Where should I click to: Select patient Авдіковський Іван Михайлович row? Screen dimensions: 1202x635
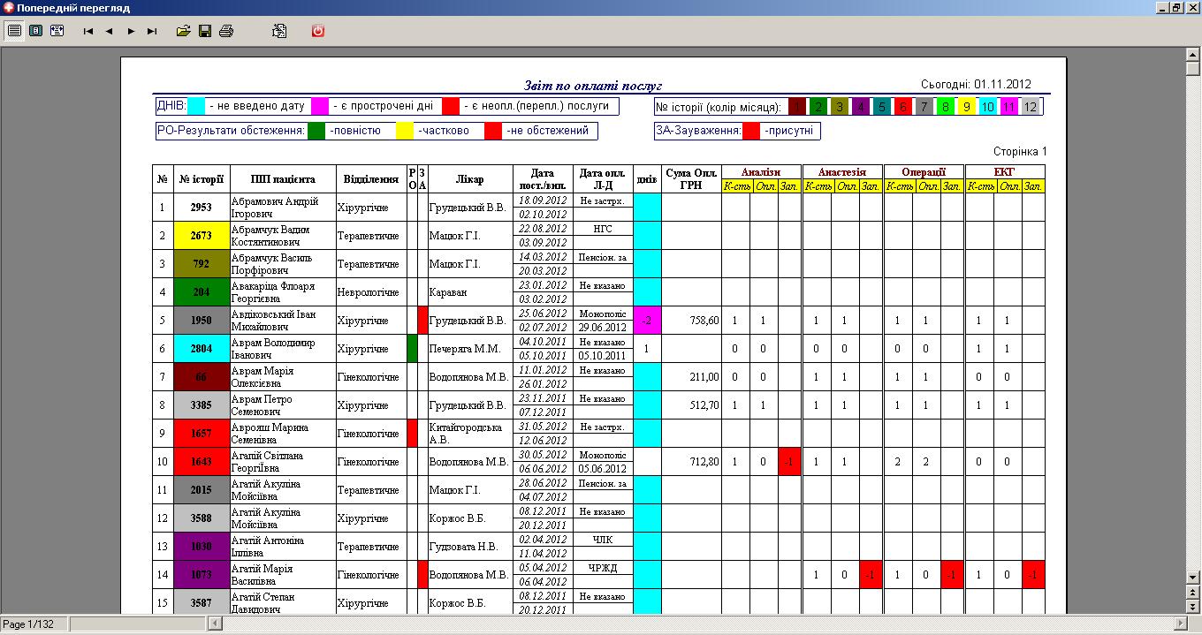pyautogui.click(x=598, y=321)
